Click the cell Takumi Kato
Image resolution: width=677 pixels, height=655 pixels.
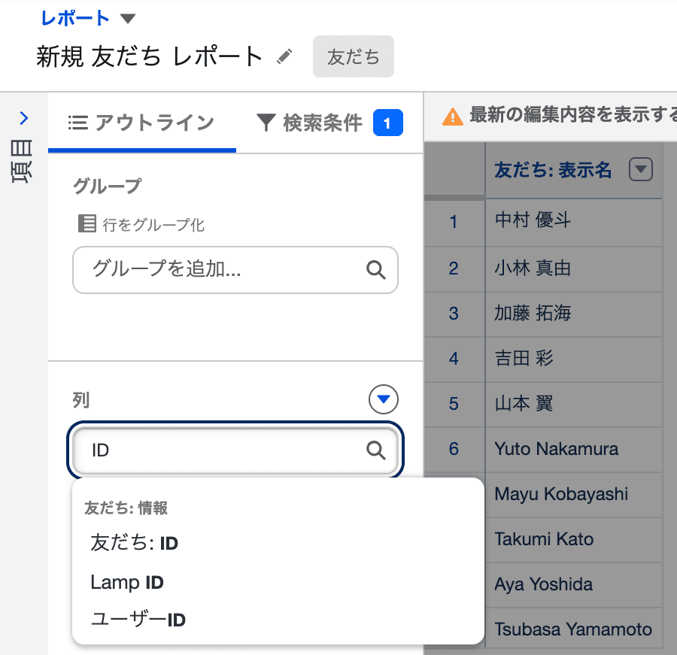click(x=574, y=540)
